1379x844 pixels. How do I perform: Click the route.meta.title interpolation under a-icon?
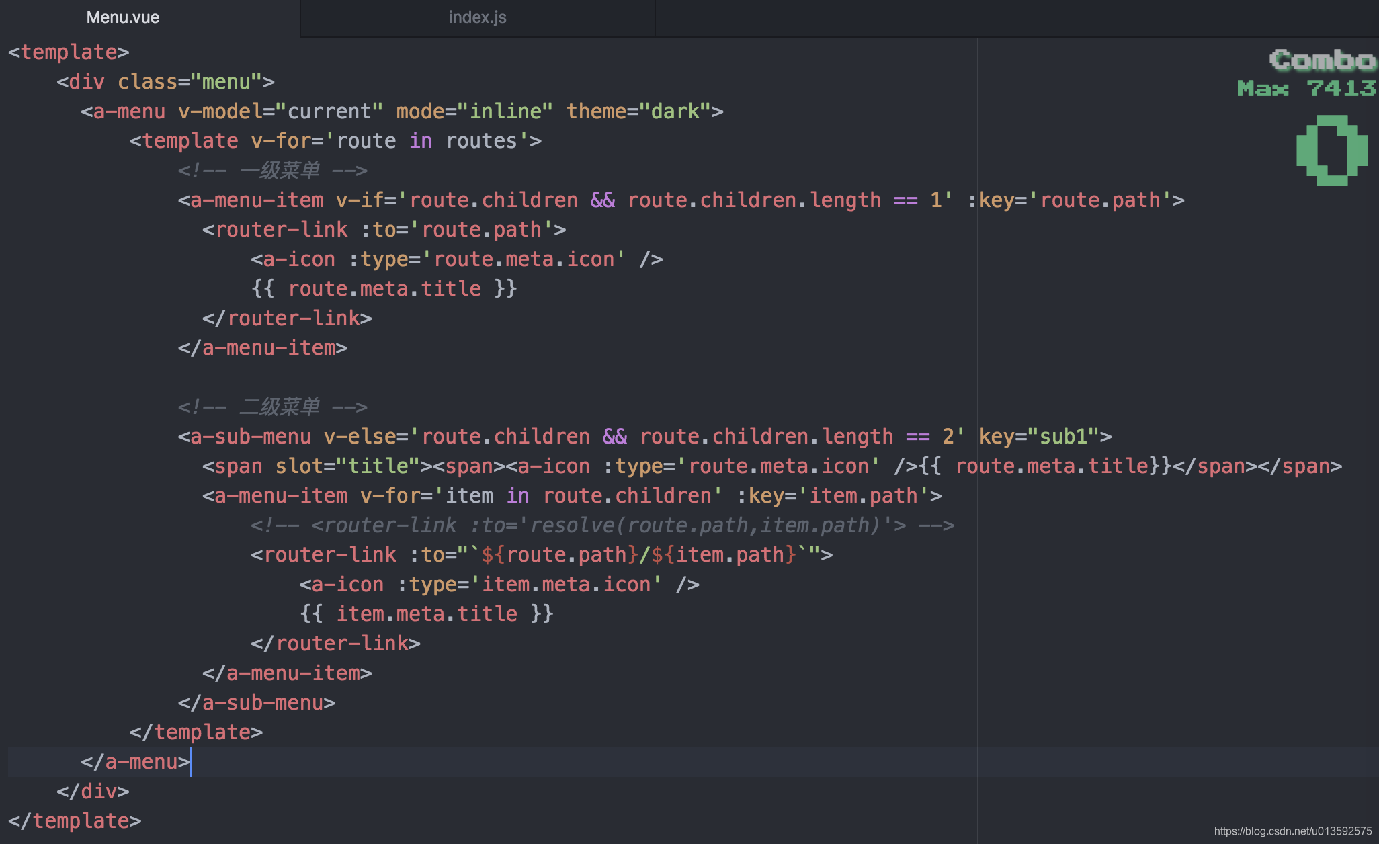pos(384,288)
